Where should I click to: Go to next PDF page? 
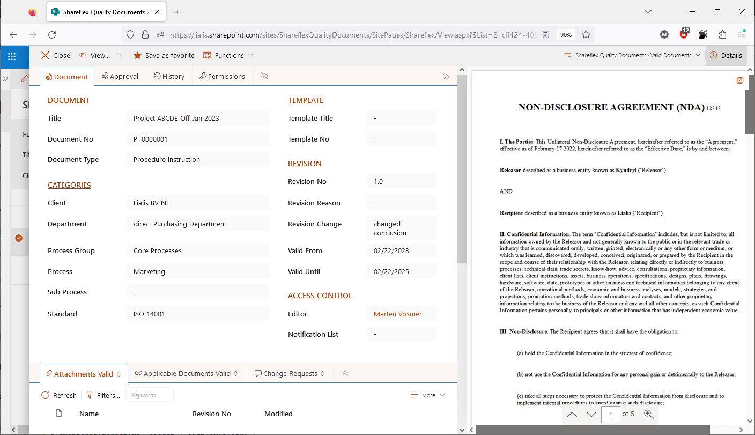pos(591,414)
